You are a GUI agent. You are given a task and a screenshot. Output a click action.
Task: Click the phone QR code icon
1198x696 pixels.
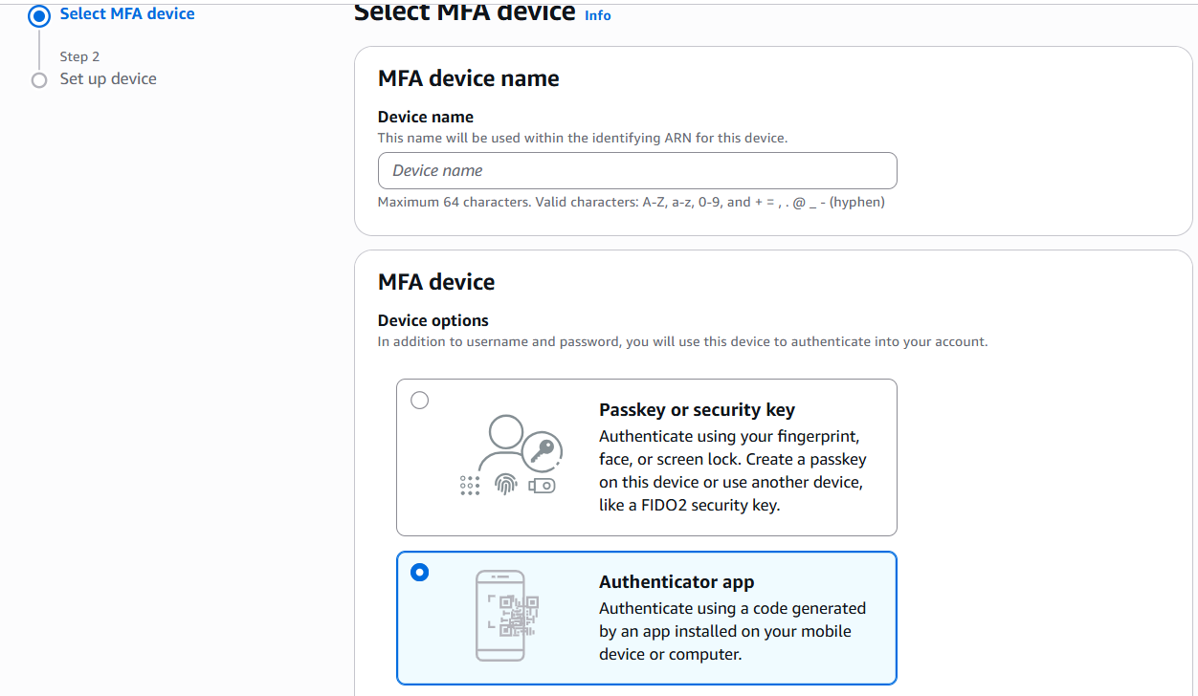(501, 616)
